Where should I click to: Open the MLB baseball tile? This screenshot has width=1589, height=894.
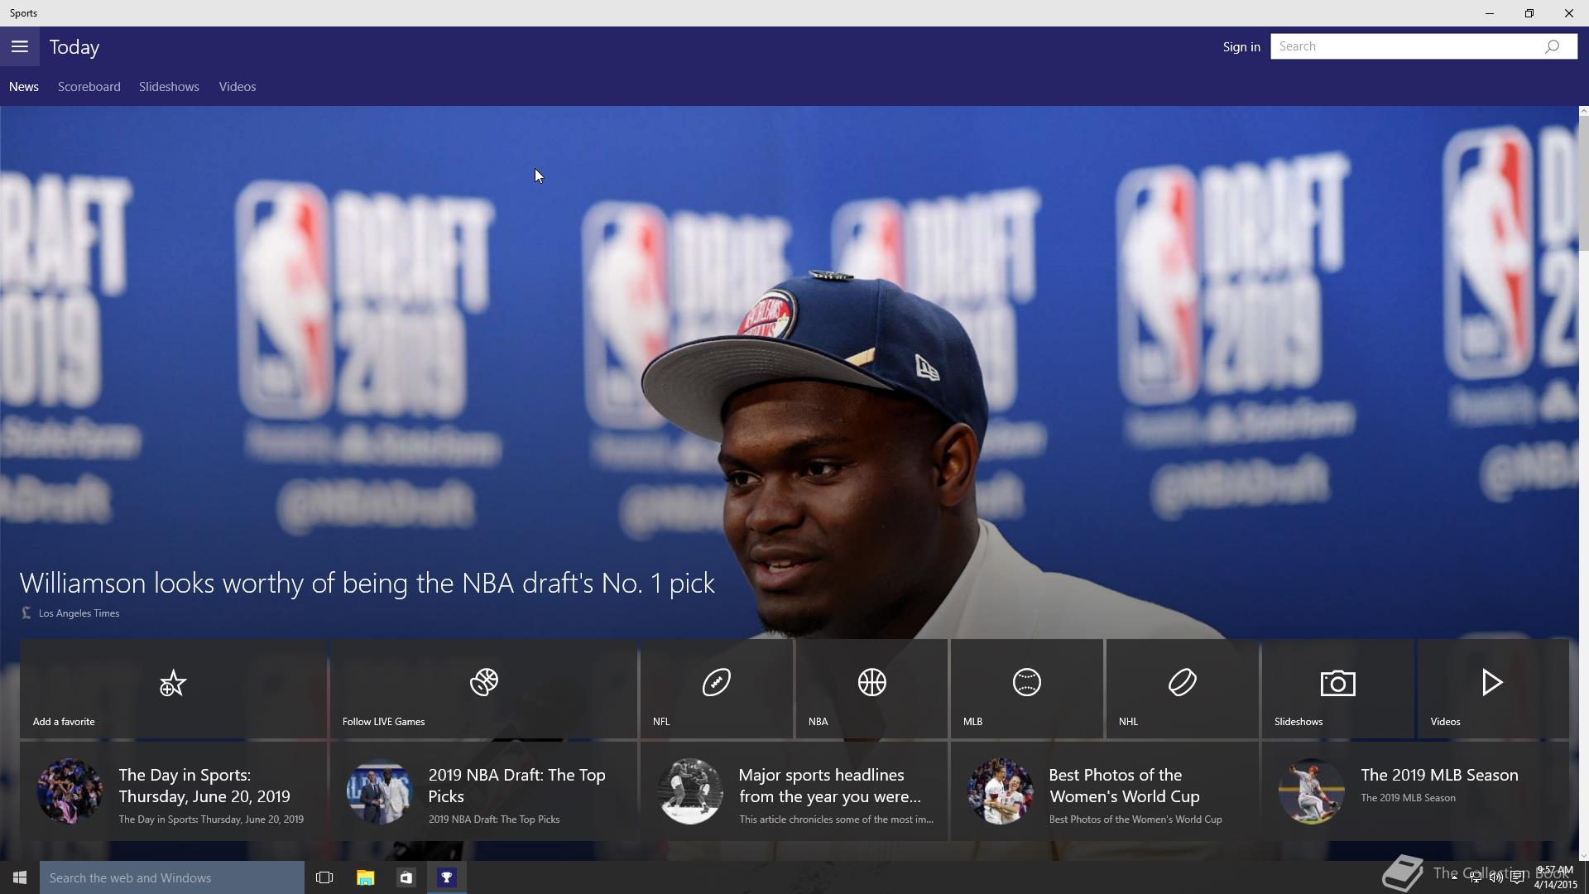(1026, 689)
